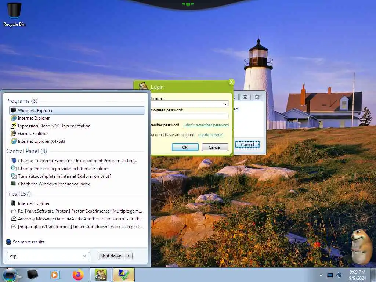Open Change Customer Experience Improvement Program settings
The width and height of the screenshot is (376, 282).
[77, 161]
